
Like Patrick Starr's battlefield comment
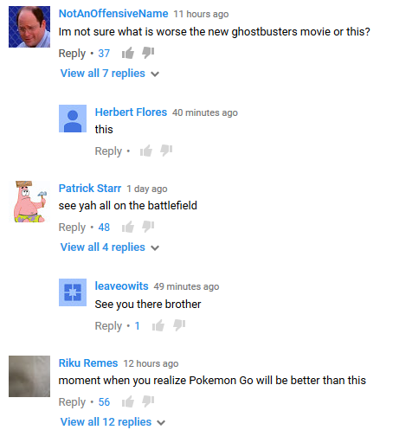click(x=128, y=227)
